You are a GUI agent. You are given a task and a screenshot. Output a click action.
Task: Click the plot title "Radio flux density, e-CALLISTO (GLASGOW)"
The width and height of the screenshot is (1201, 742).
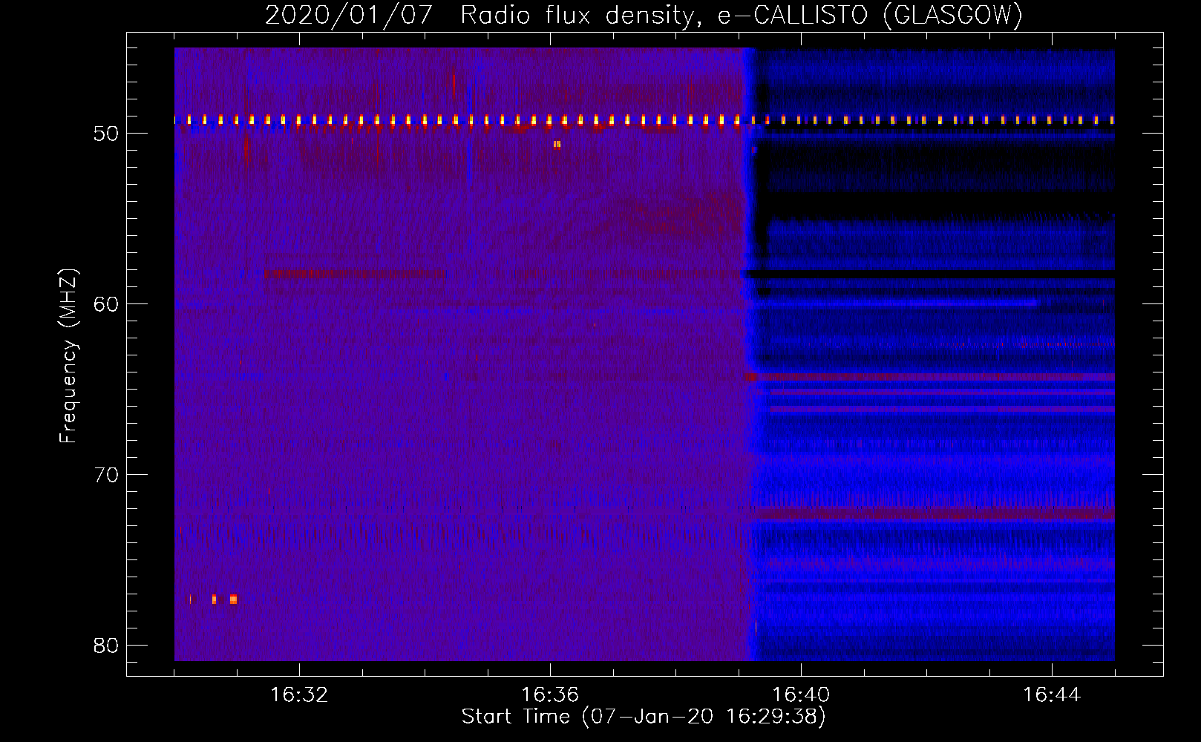(x=742, y=15)
